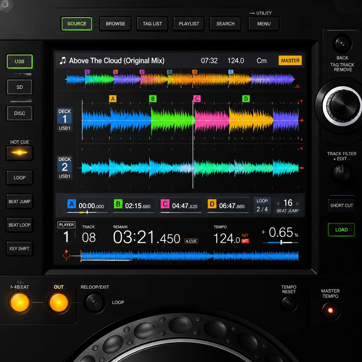362x362 pixels.
Task: Select SD as source
Action: click(x=20, y=87)
